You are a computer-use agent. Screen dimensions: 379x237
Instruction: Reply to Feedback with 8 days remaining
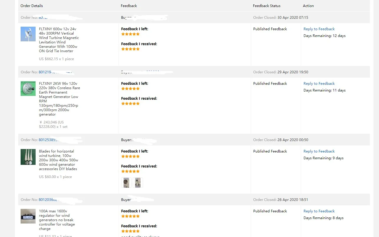click(319, 211)
